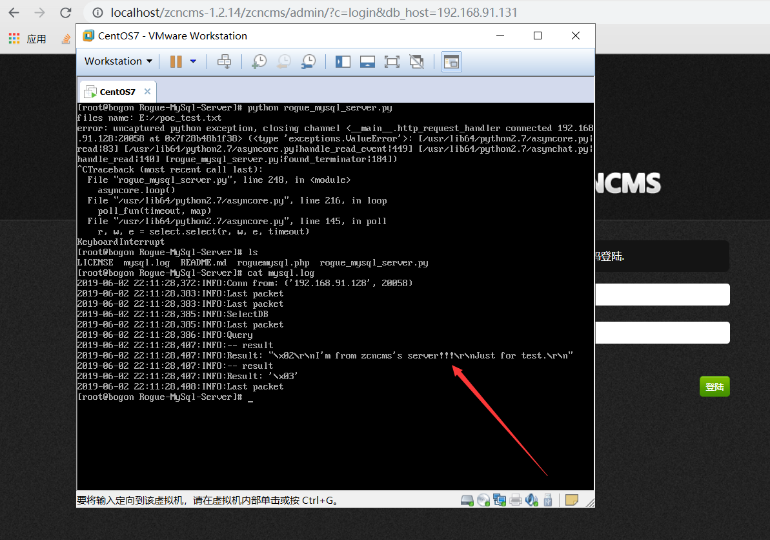This screenshot has width=770, height=540.
Task: Open the bookmark icon next to 应用
Action: pos(66,39)
